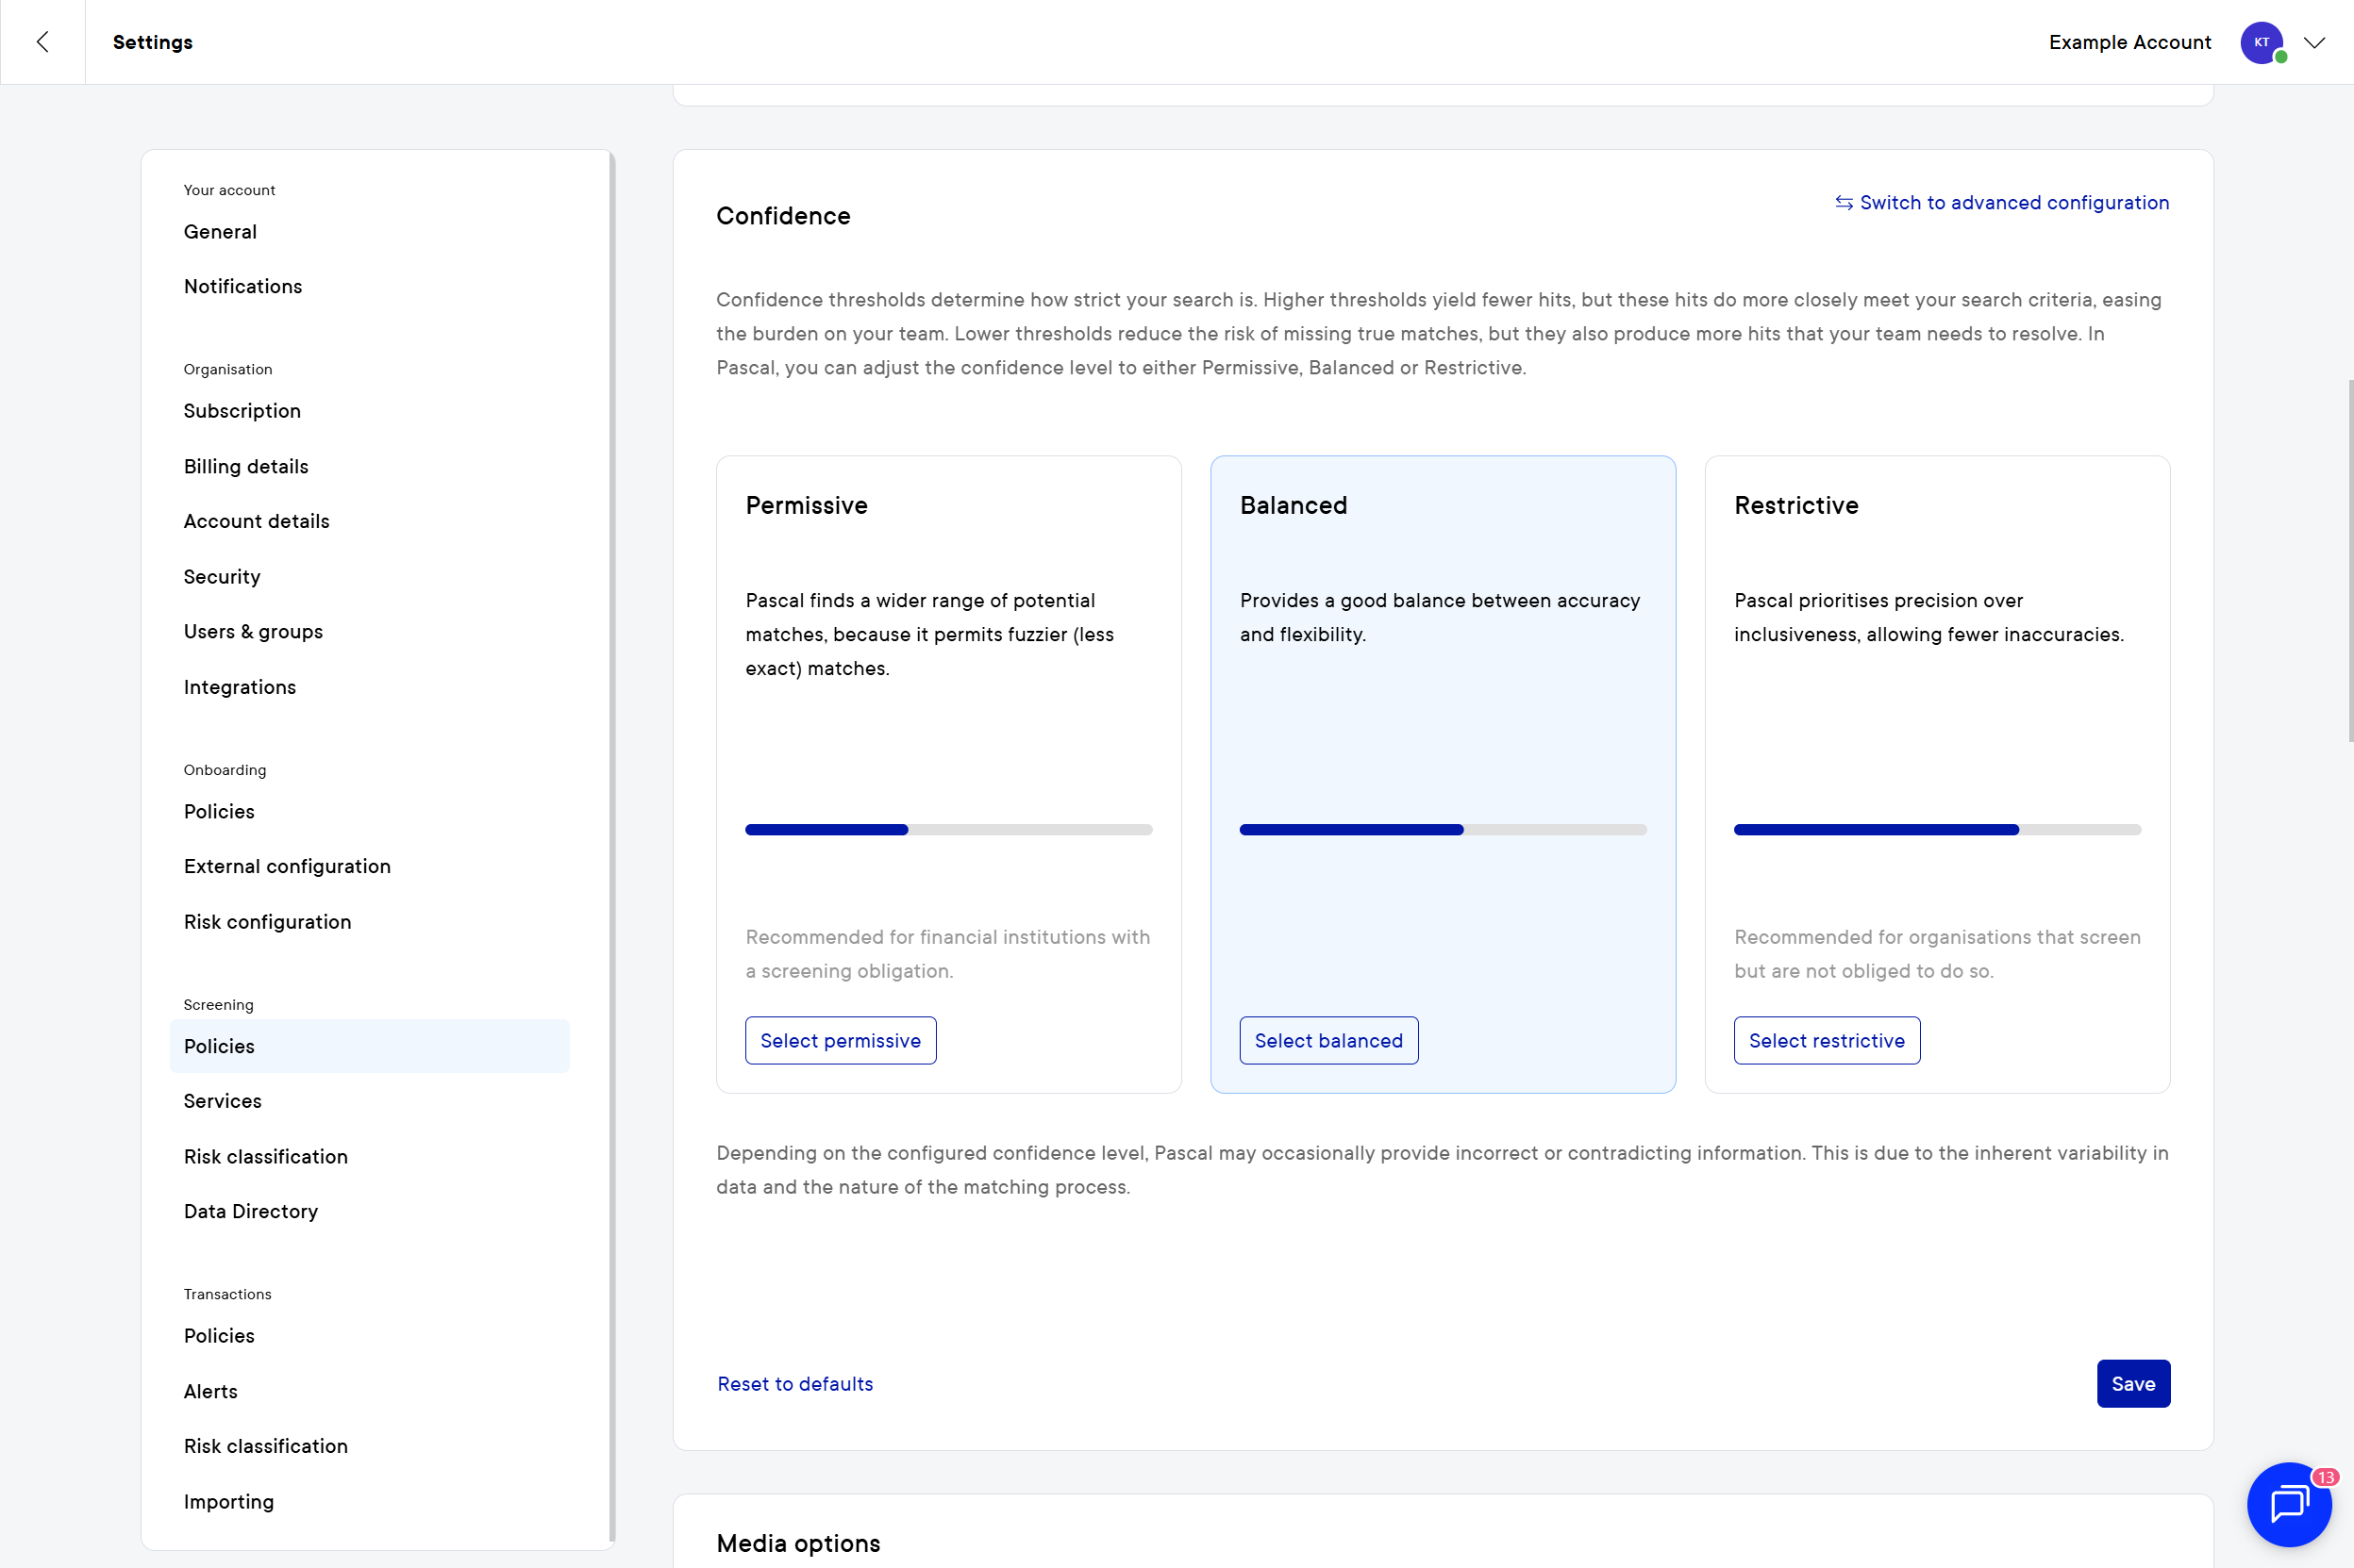Click the page vertical scrollbar
The width and height of the screenshot is (2354, 1568).
2349,560
